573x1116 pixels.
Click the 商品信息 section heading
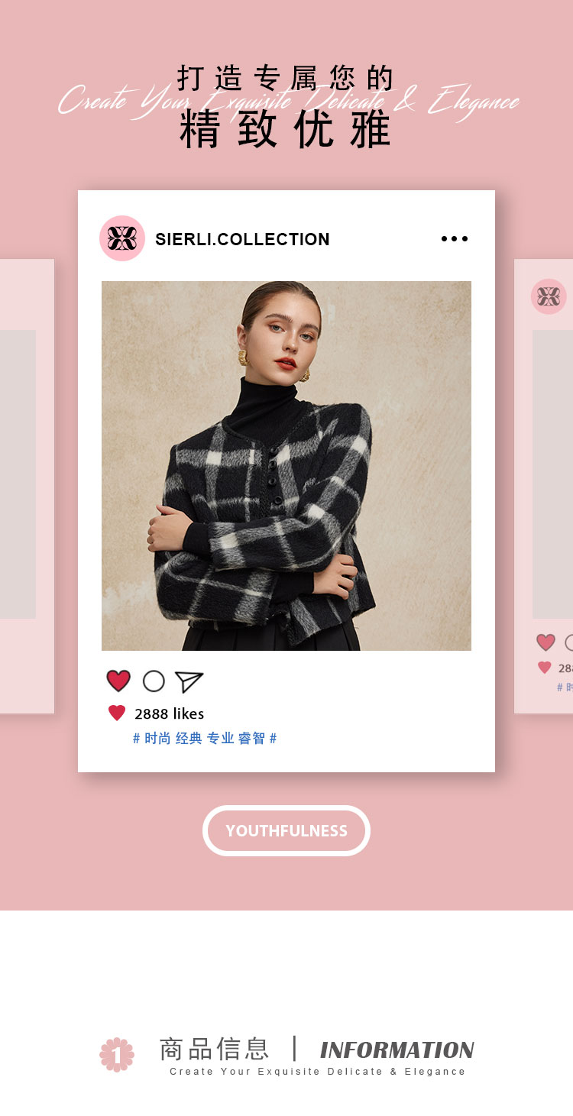tap(214, 1049)
